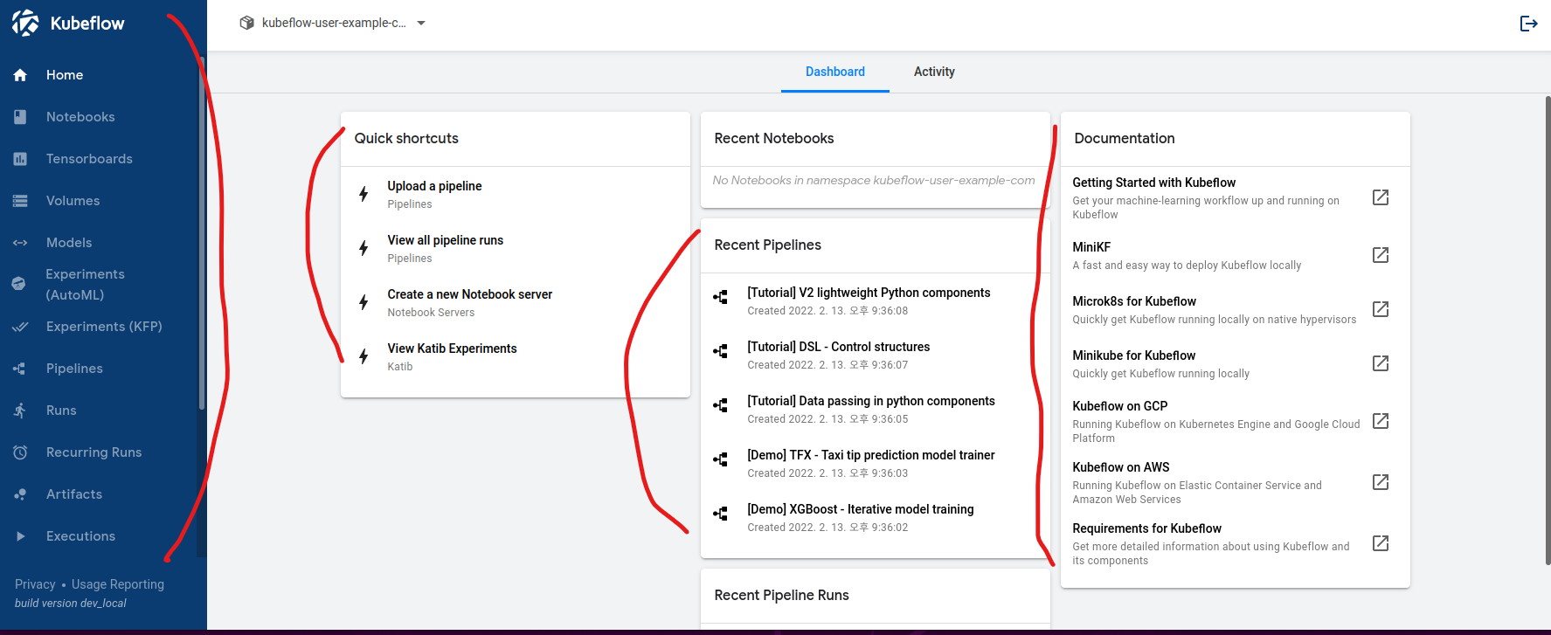Click the build version dev_local text
Screen dimensions: 1551x635
[71, 604]
